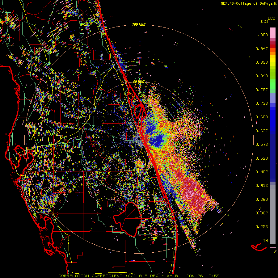Click the 100 NMI range ring label

[139, 24]
